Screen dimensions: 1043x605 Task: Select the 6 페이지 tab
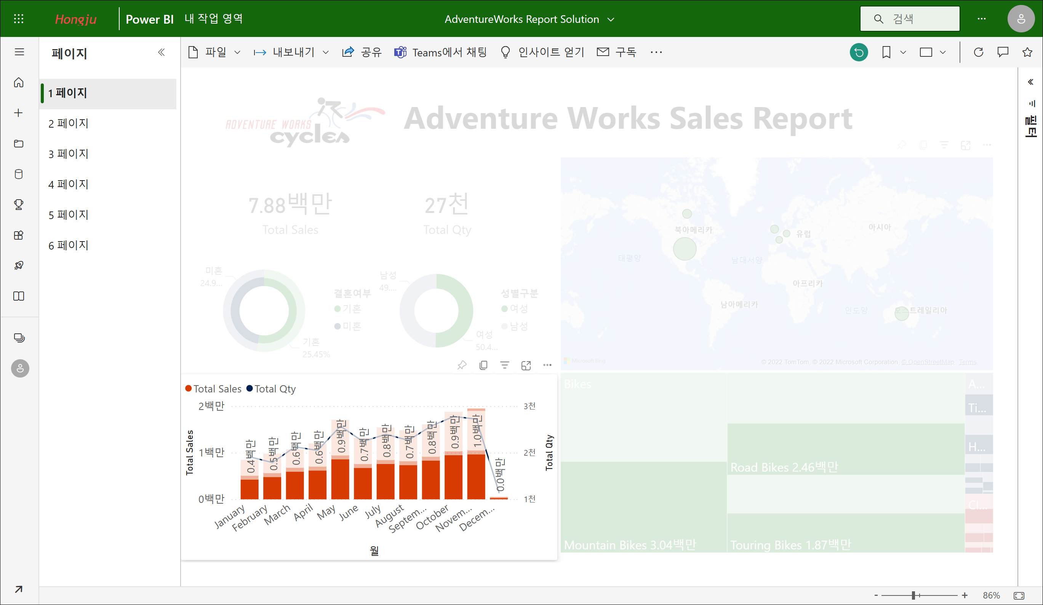(68, 245)
